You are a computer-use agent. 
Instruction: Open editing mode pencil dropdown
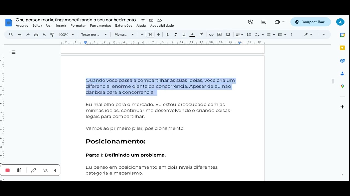pos(308,35)
